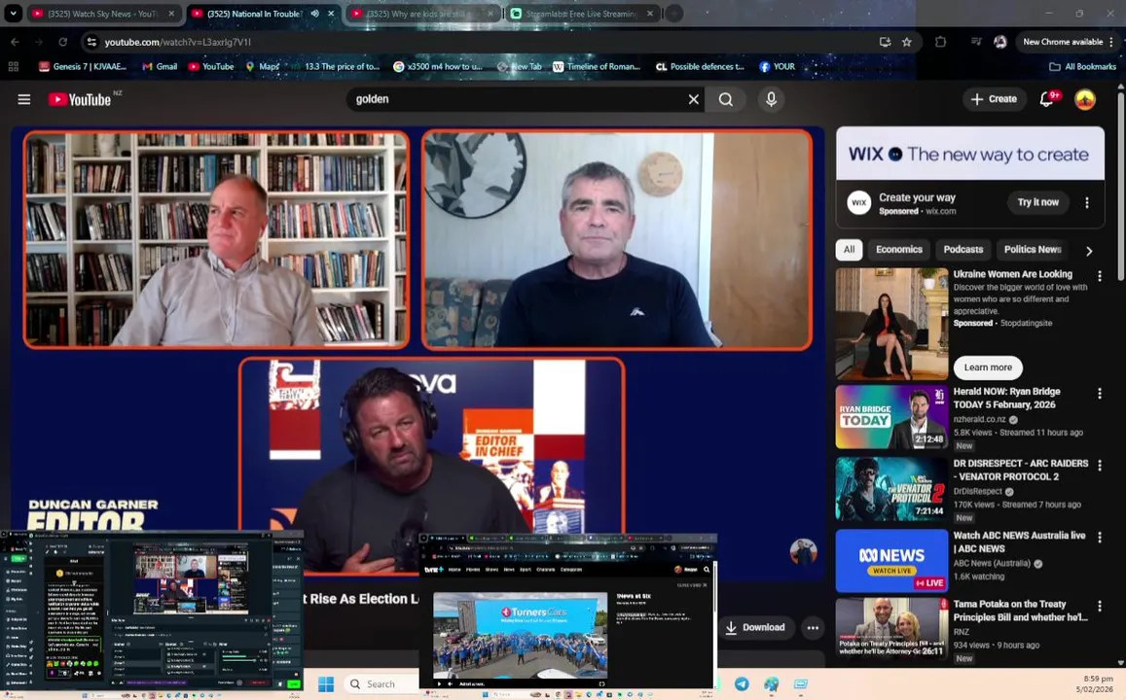Open the All Bookmarks folder
Screen dimensions: 1126x700
pos(1083,67)
